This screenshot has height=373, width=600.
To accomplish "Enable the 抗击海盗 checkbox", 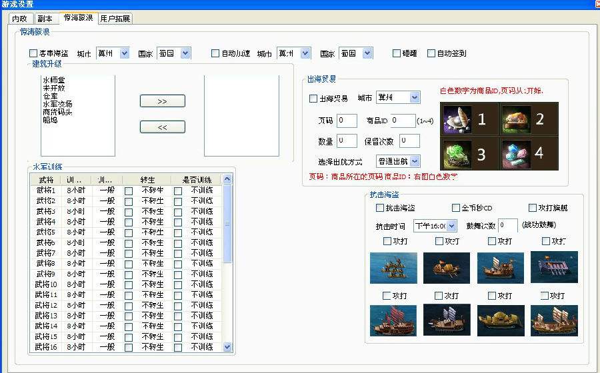I will tap(380, 208).
